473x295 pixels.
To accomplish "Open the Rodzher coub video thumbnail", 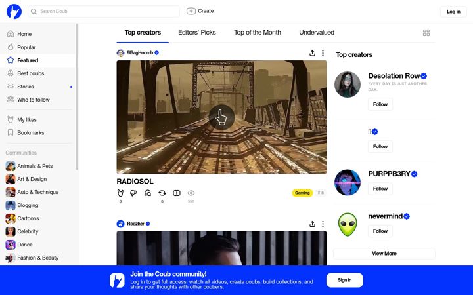I will (221, 248).
